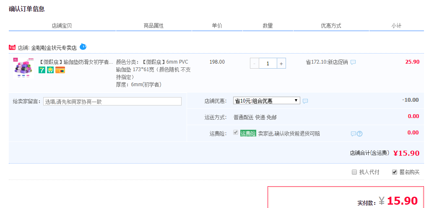Click the question mark help icon
The width and height of the screenshot is (429, 208).
pos(360,134)
